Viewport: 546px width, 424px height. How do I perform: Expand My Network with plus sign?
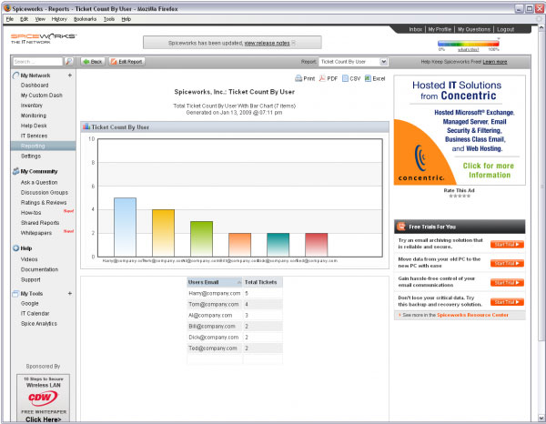click(70, 76)
